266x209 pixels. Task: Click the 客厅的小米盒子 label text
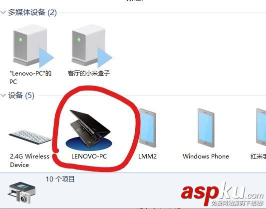(89, 73)
